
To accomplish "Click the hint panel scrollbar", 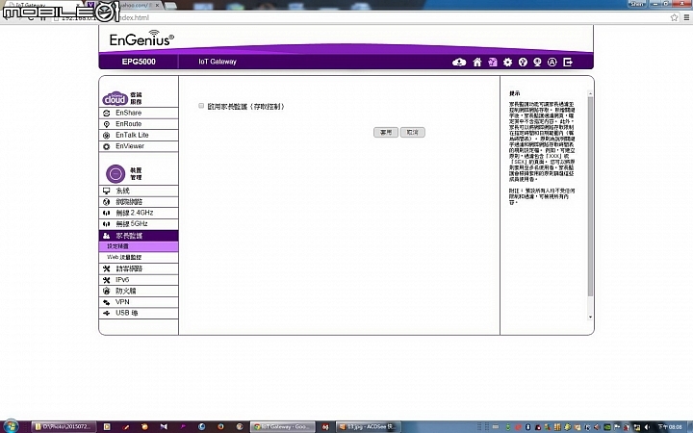I will click(x=590, y=196).
